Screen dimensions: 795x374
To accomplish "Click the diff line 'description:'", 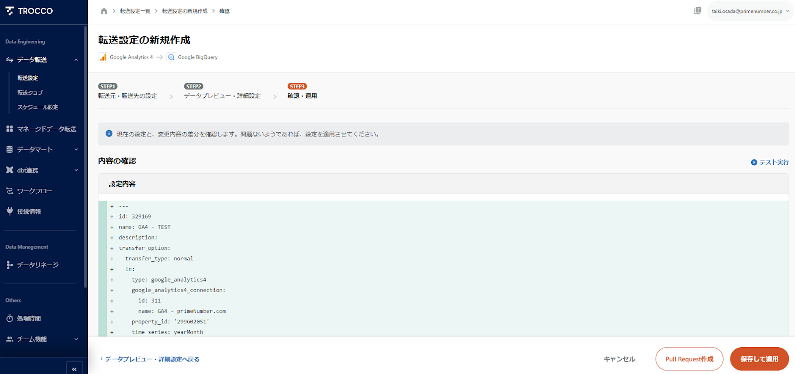I will (x=138, y=238).
